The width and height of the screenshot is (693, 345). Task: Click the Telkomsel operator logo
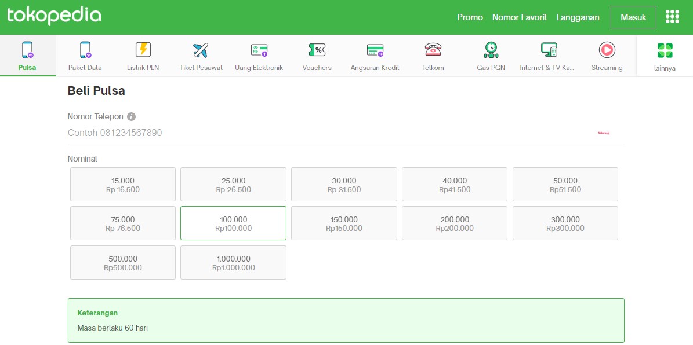[x=604, y=133]
